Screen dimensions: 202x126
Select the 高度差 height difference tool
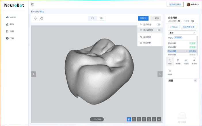178,61
